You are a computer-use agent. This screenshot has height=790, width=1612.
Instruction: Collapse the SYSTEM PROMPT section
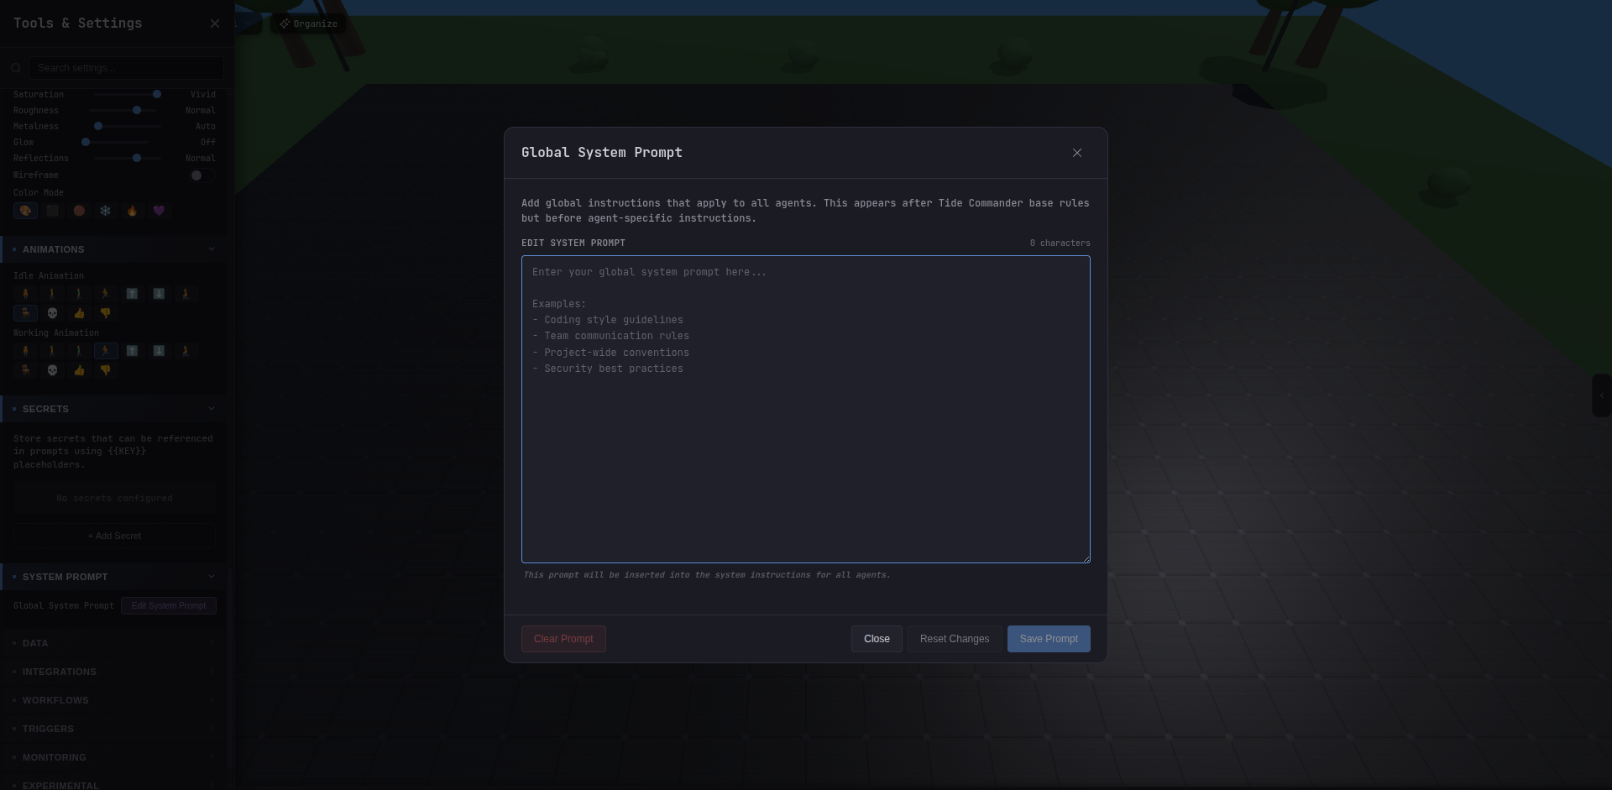tap(113, 577)
